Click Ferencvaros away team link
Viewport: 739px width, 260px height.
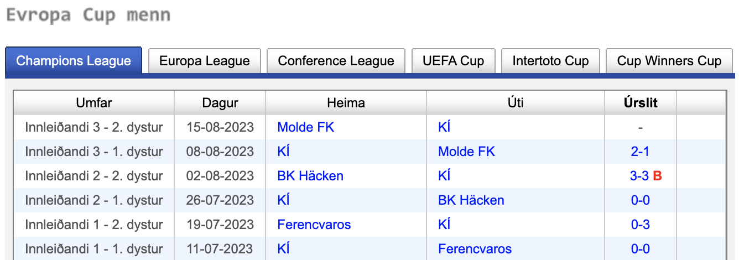pyautogui.click(x=475, y=249)
